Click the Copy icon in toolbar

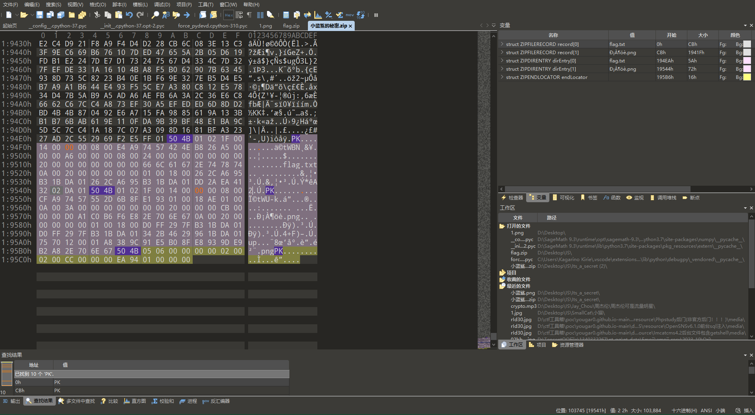108,15
